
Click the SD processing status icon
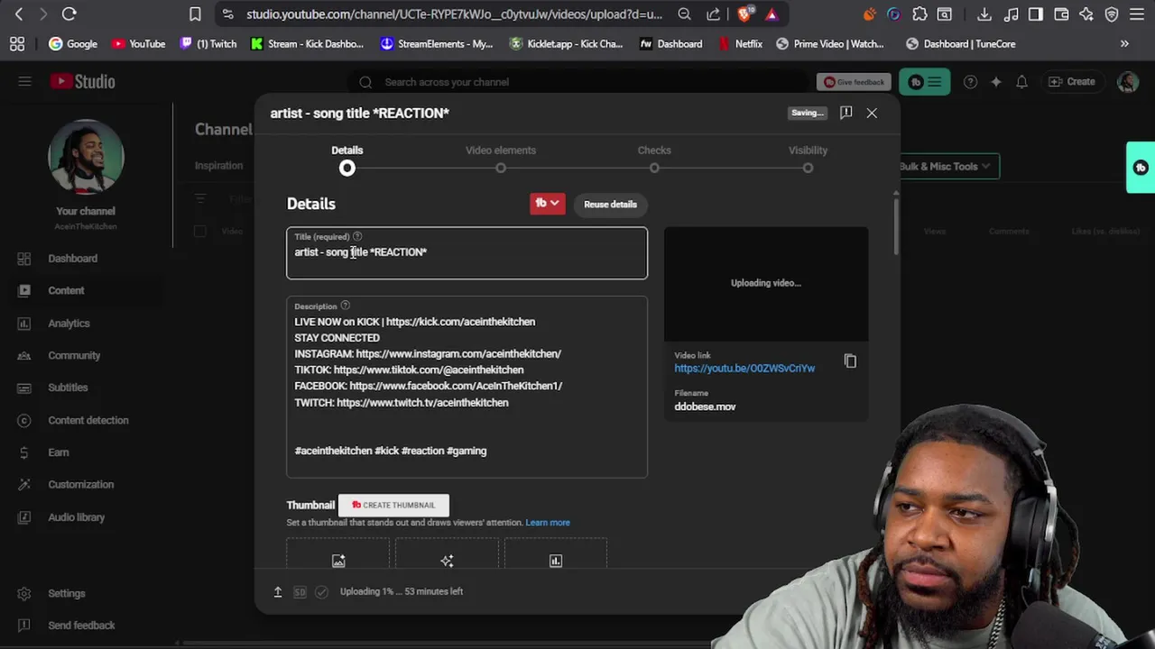(300, 591)
